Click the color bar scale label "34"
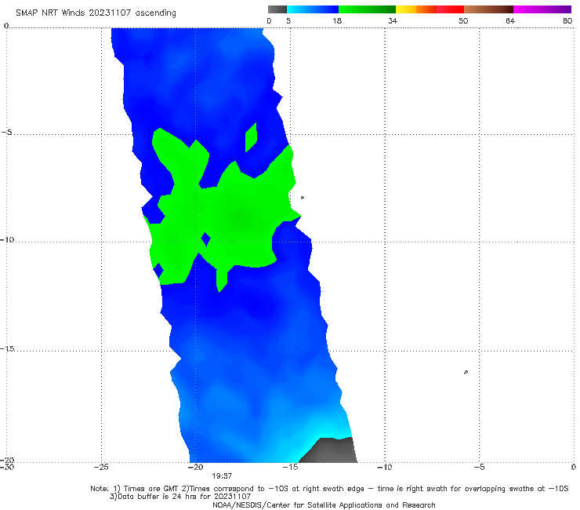 coord(393,21)
